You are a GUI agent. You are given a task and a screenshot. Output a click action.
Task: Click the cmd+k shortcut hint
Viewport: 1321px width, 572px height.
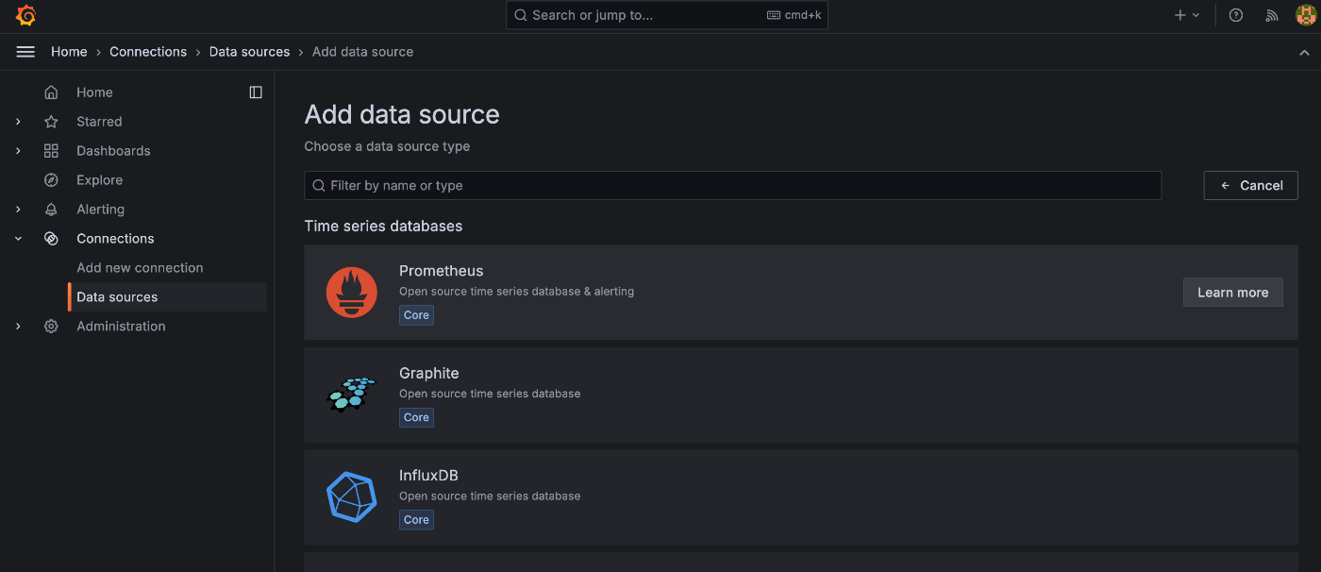[x=794, y=15]
